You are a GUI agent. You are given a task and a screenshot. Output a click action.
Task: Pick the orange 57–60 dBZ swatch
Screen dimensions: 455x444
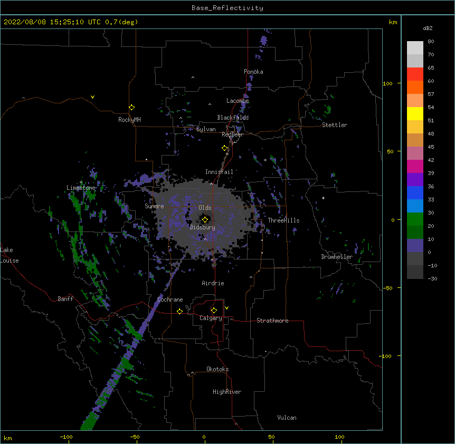[x=415, y=87]
